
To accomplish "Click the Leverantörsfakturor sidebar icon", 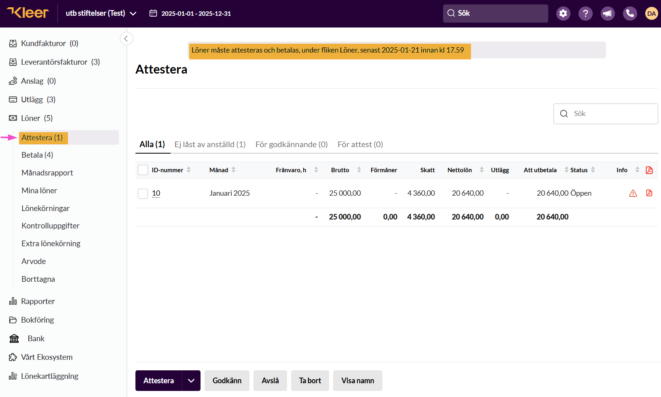I will pos(13,62).
